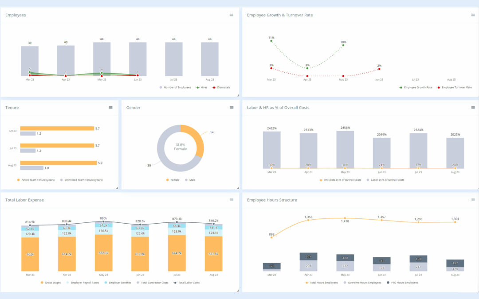Image resolution: width=479 pixels, height=299 pixels.
Task: Toggle the Gross Wages legend series
Action: coord(51,283)
